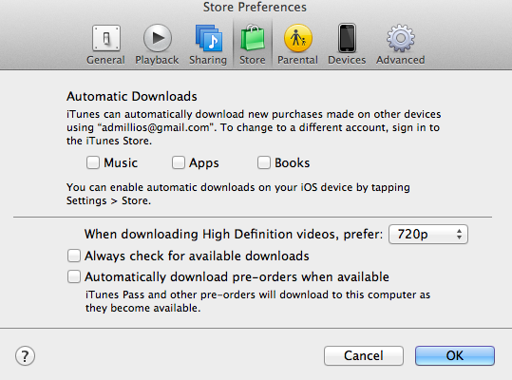The width and height of the screenshot is (512, 380).
Task: Open the Devices iPhone icon
Action: point(347,38)
